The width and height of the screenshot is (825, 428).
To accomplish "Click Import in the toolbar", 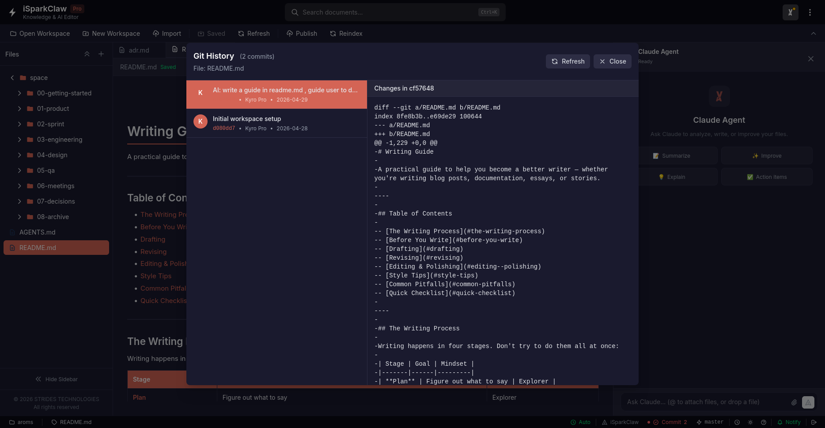I will pos(167,34).
